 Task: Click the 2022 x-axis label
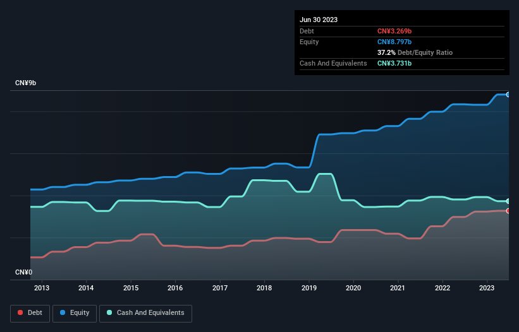click(x=443, y=288)
